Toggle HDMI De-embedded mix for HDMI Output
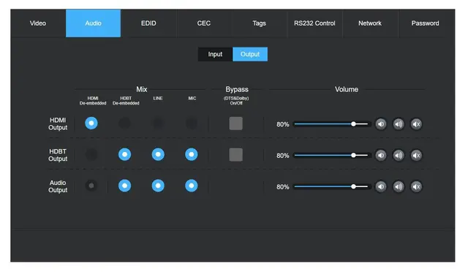The height and width of the screenshot is (277, 468). pyautogui.click(x=91, y=123)
